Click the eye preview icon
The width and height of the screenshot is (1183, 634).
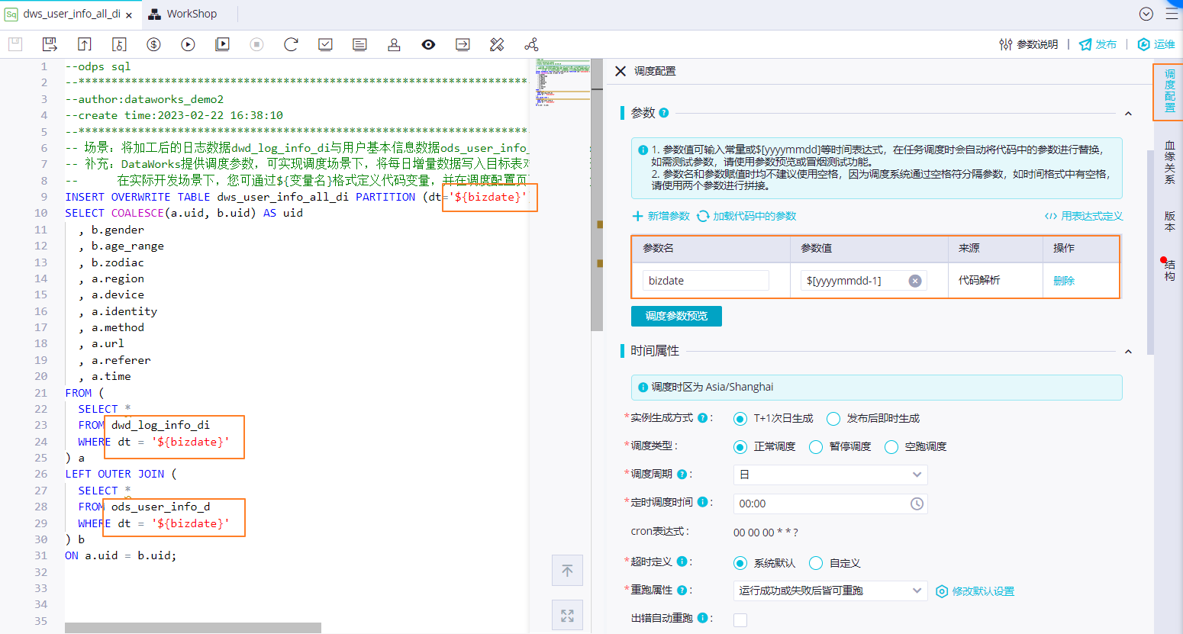click(x=428, y=44)
